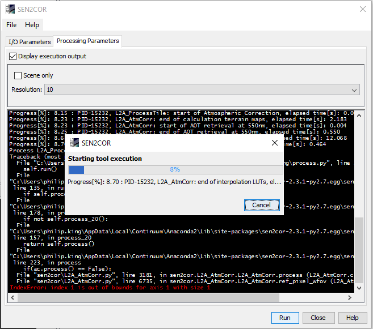Click the 8% execution progress bar
Viewport: 373px width, 329px height.
(175, 170)
